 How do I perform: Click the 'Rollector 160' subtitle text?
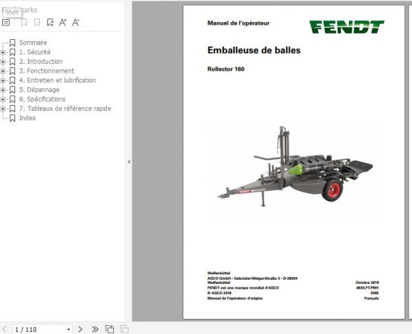pyautogui.click(x=226, y=69)
